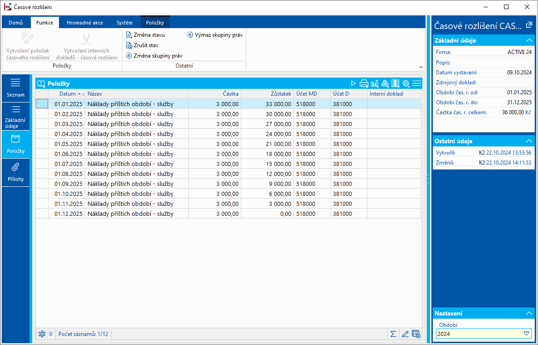The height and width of the screenshot is (345, 538).
Task: Click the Účet MD column header
Action: coord(312,94)
